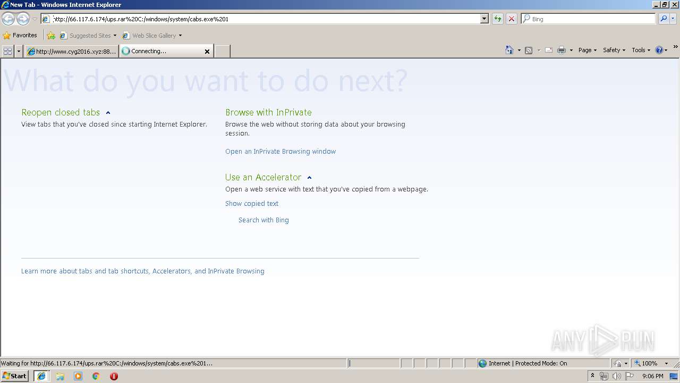Click the Help question mark icon

[x=659, y=50]
